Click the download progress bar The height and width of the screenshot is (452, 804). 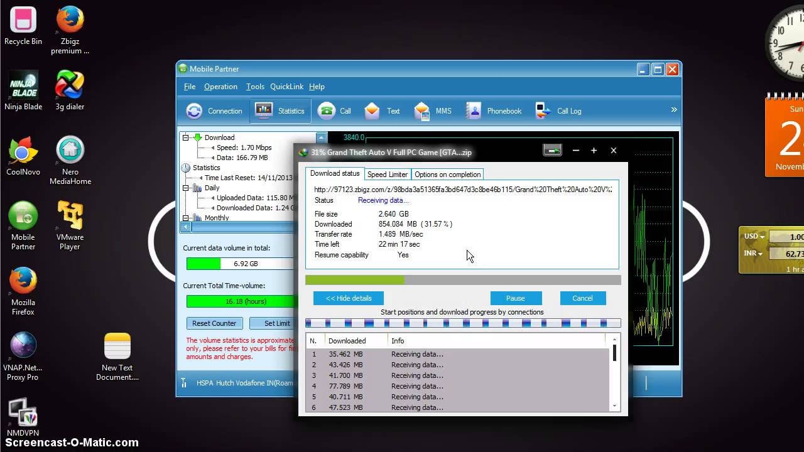pyautogui.click(x=463, y=280)
